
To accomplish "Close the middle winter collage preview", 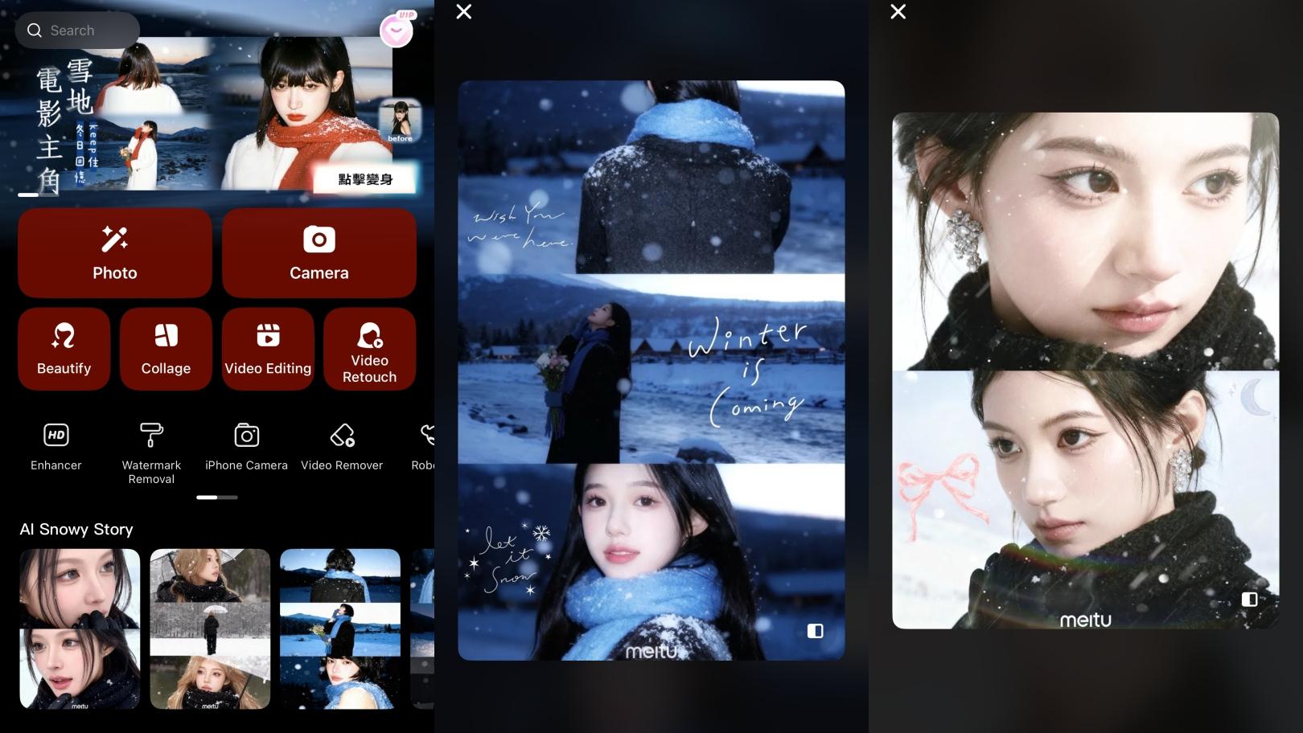I will pos(464,11).
